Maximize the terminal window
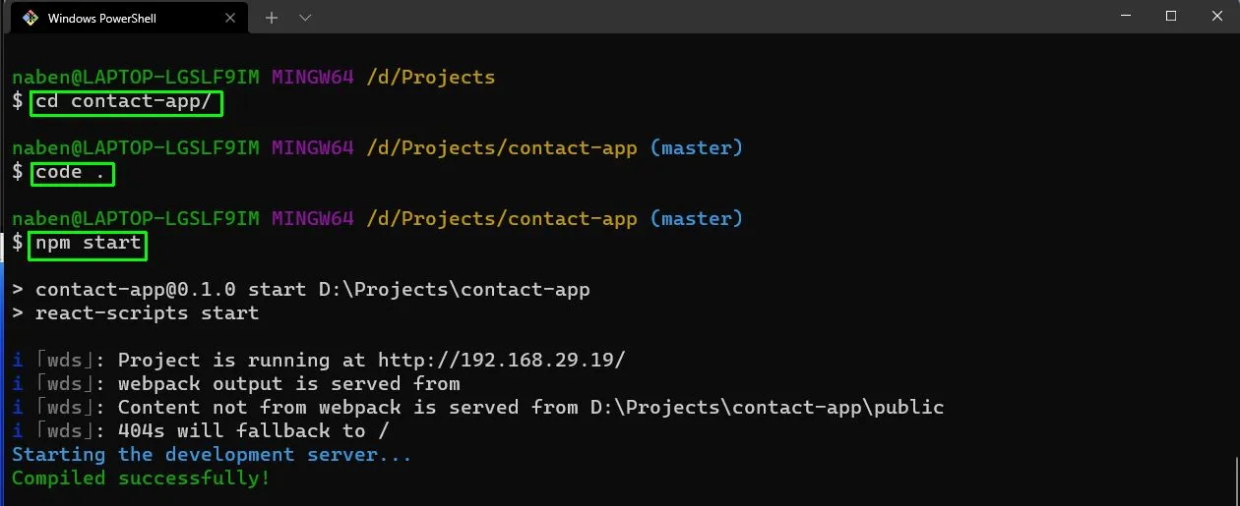Screen dimensions: 1240x506 click(x=1171, y=16)
